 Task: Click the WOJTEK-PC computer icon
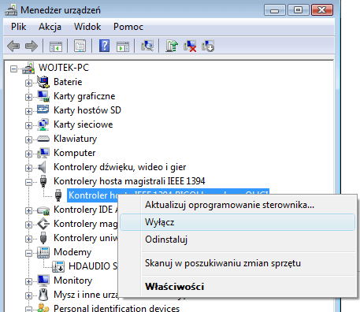tap(28, 68)
